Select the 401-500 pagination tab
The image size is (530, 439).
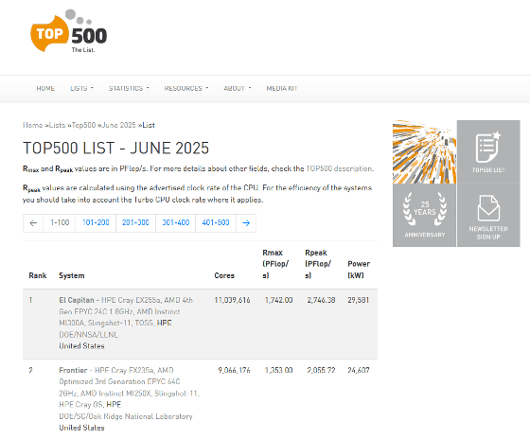click(x=216, y=223)
